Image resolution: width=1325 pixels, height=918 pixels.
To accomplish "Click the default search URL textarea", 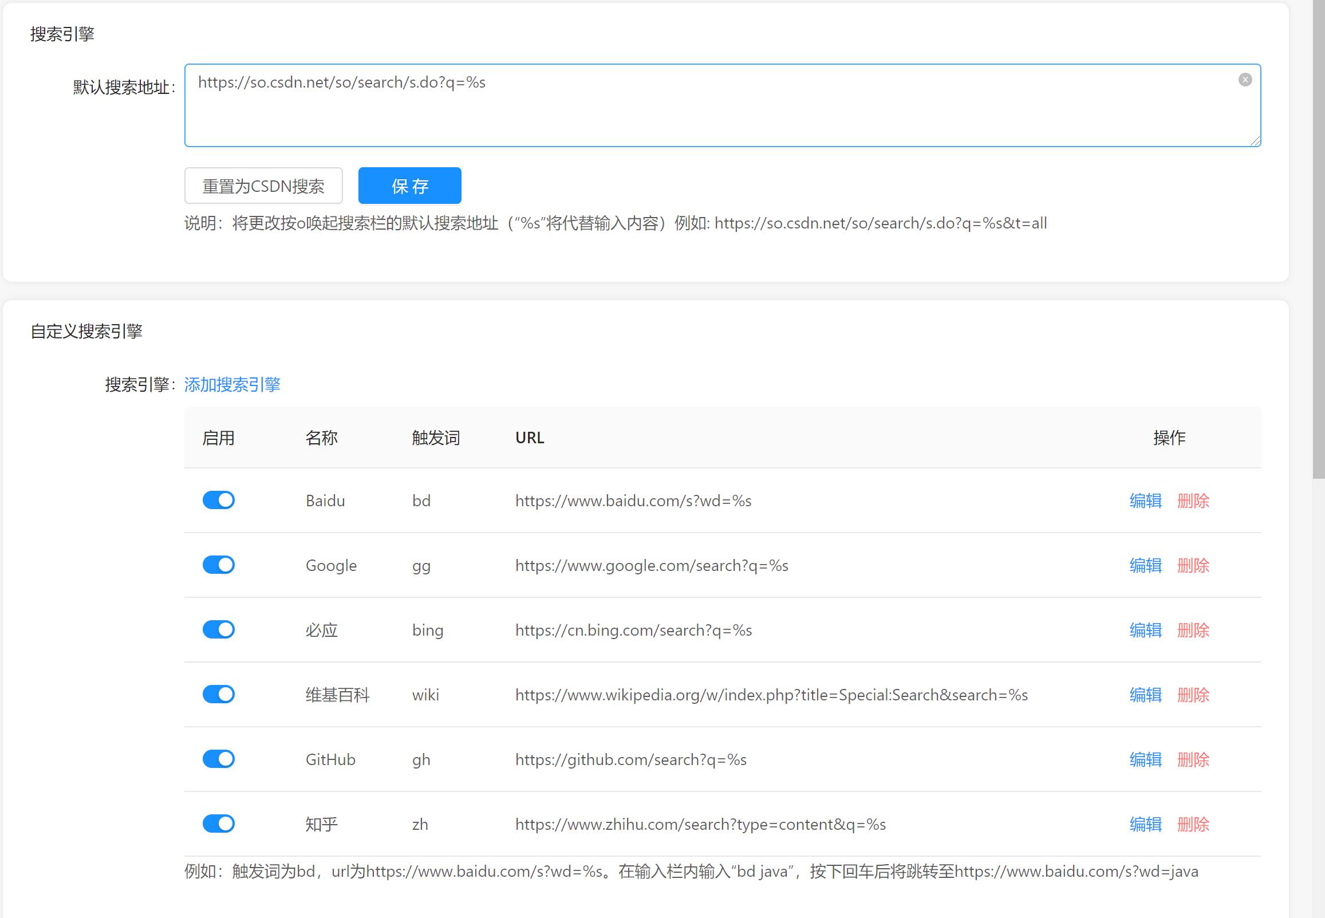I will tap(722, 105).
